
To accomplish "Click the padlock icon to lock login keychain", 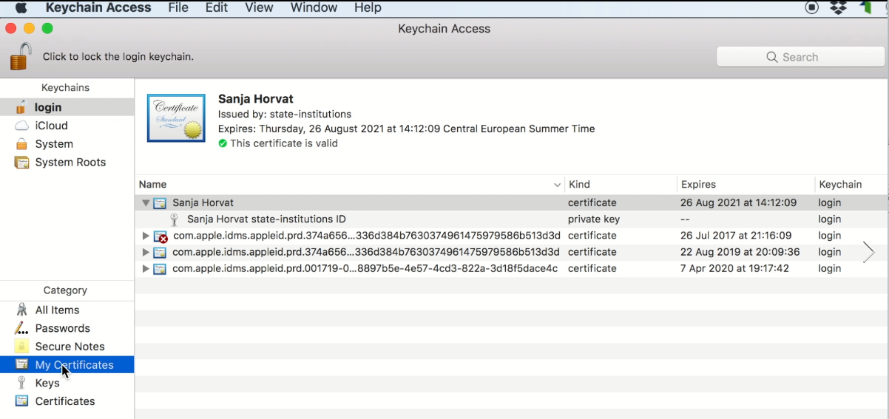I will pyautogui.click(x=21, y=56).
